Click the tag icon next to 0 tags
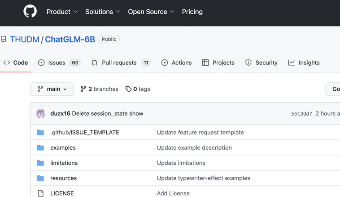 129,89
